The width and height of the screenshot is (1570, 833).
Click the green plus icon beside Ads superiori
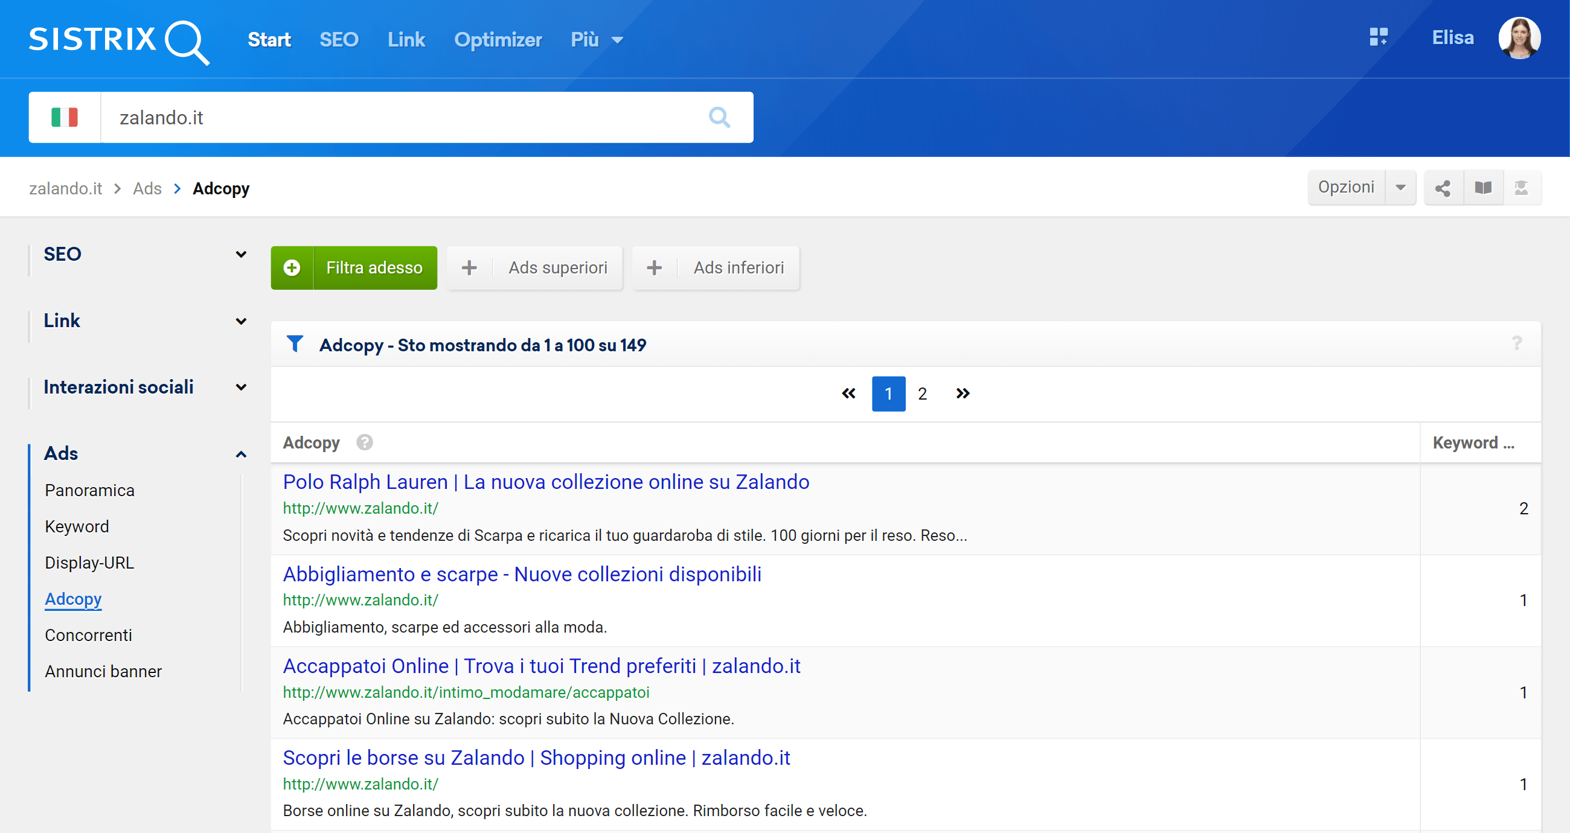pos(469,267)
